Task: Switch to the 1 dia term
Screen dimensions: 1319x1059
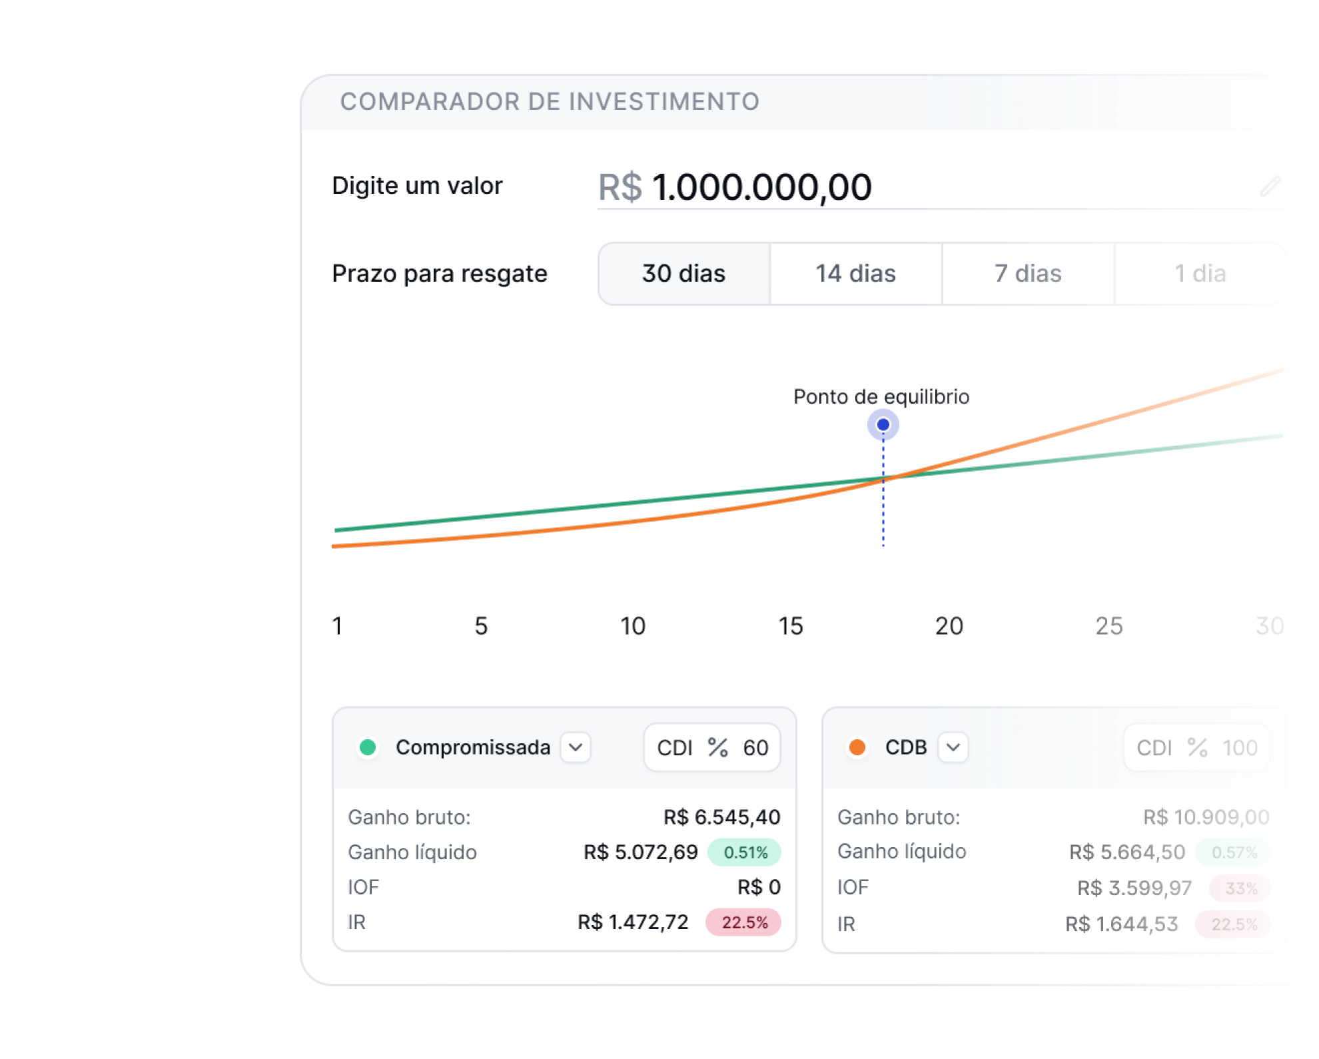Action: pyautogui.click(x=1200, y=274)
